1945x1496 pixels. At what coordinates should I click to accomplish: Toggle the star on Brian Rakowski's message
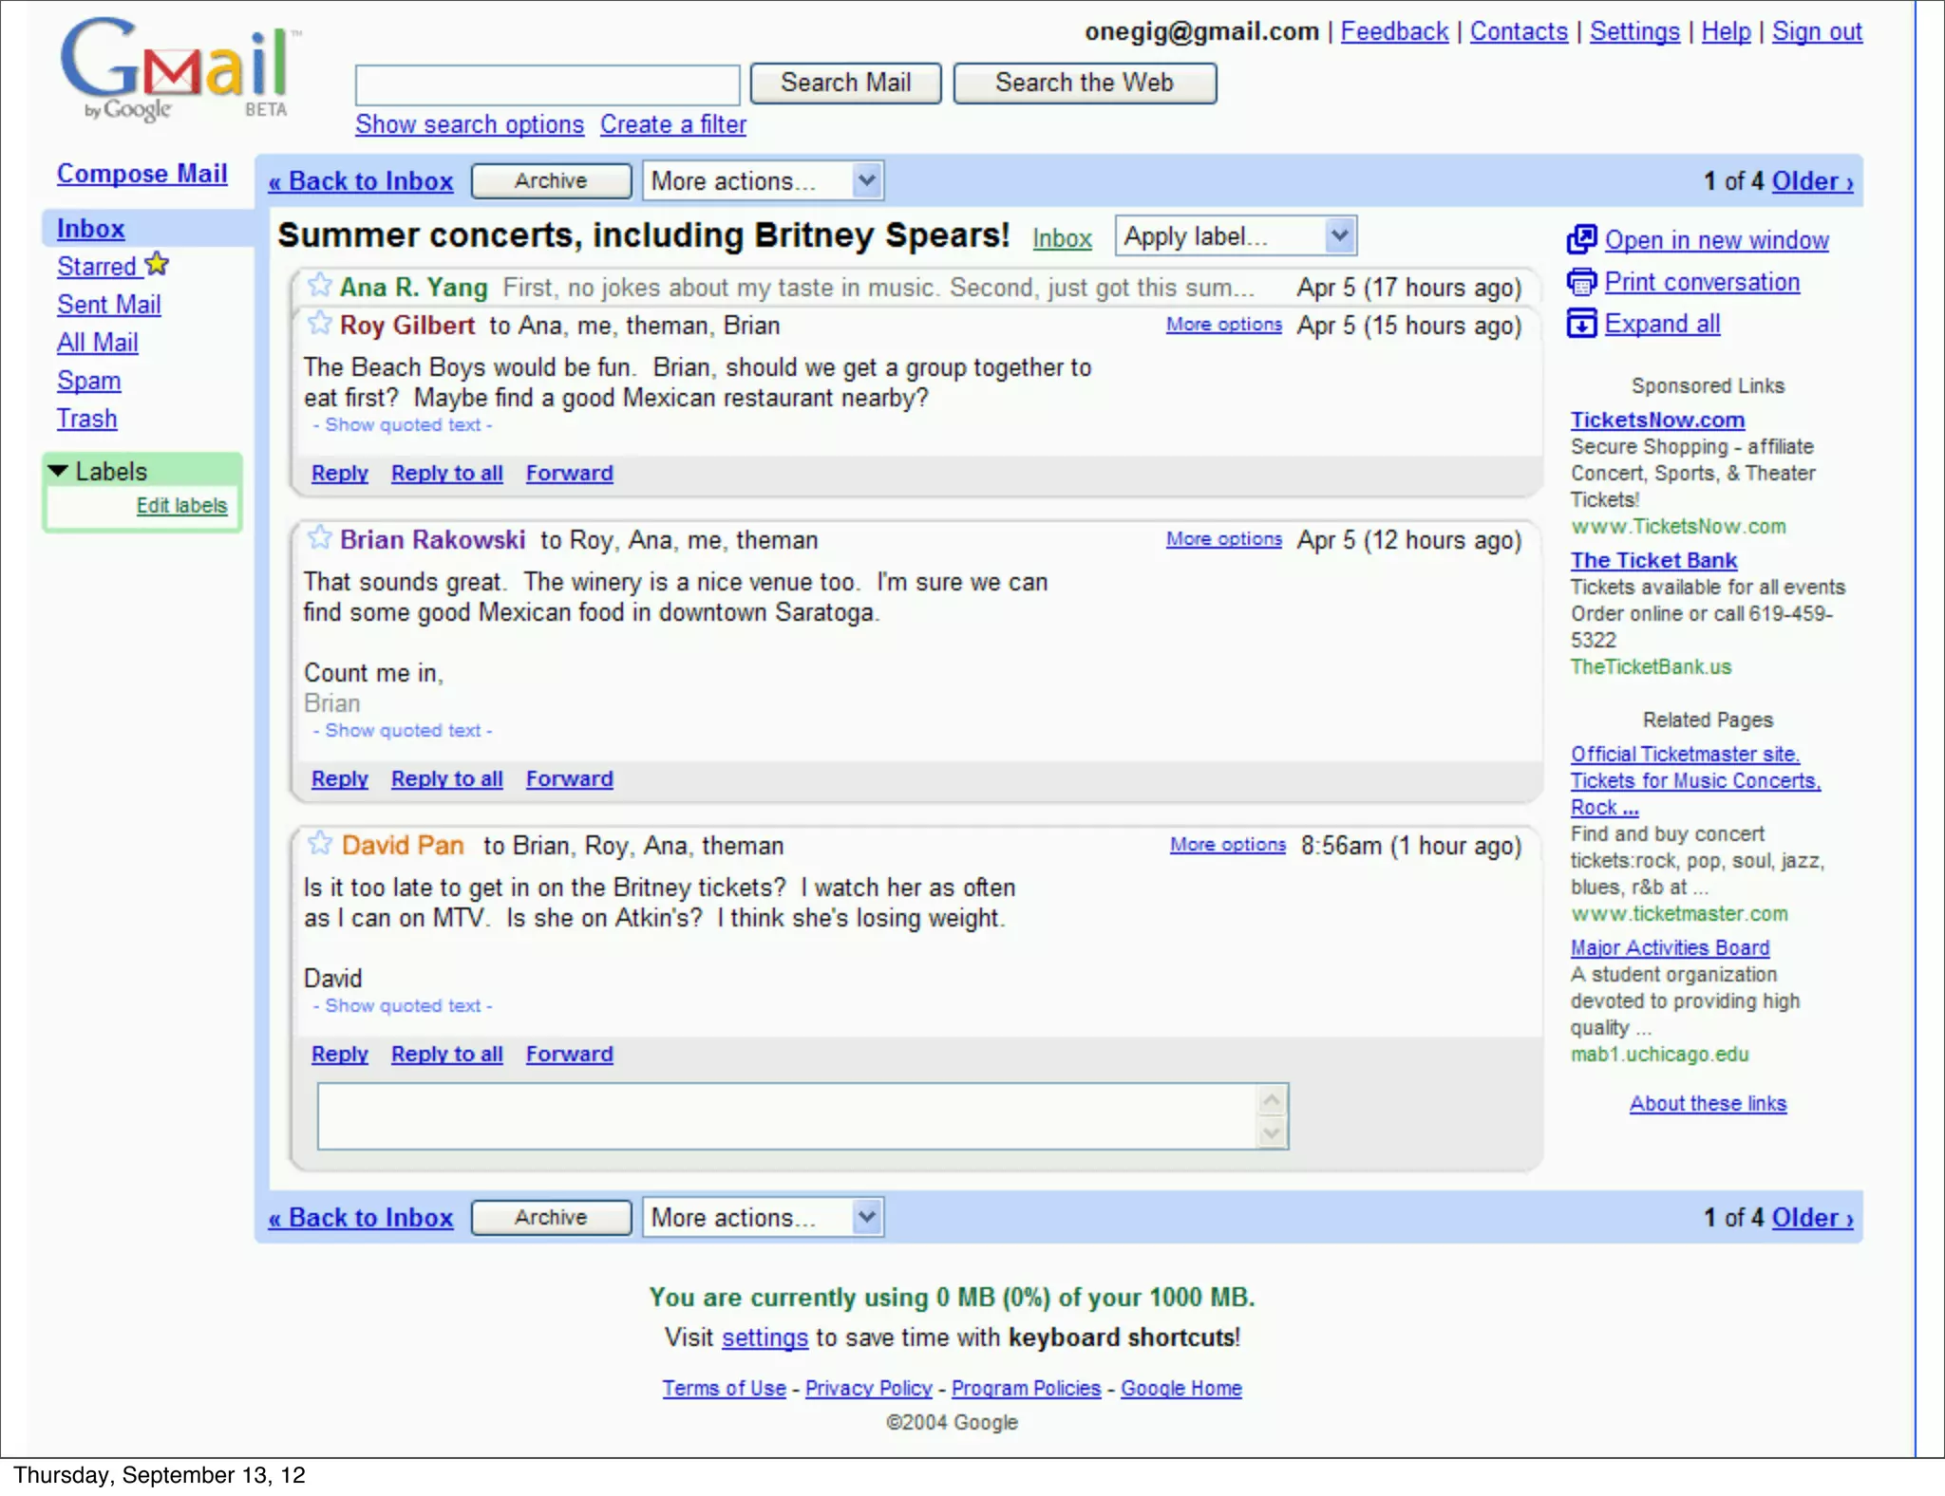[320, 538]
